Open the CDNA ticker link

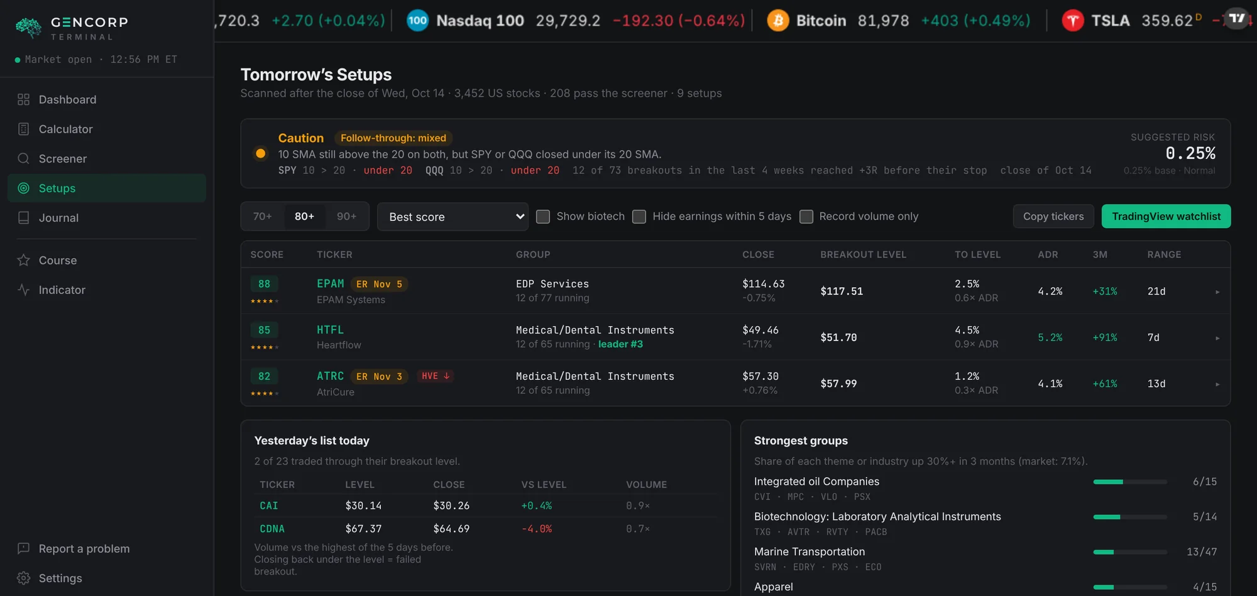[272, 529]
